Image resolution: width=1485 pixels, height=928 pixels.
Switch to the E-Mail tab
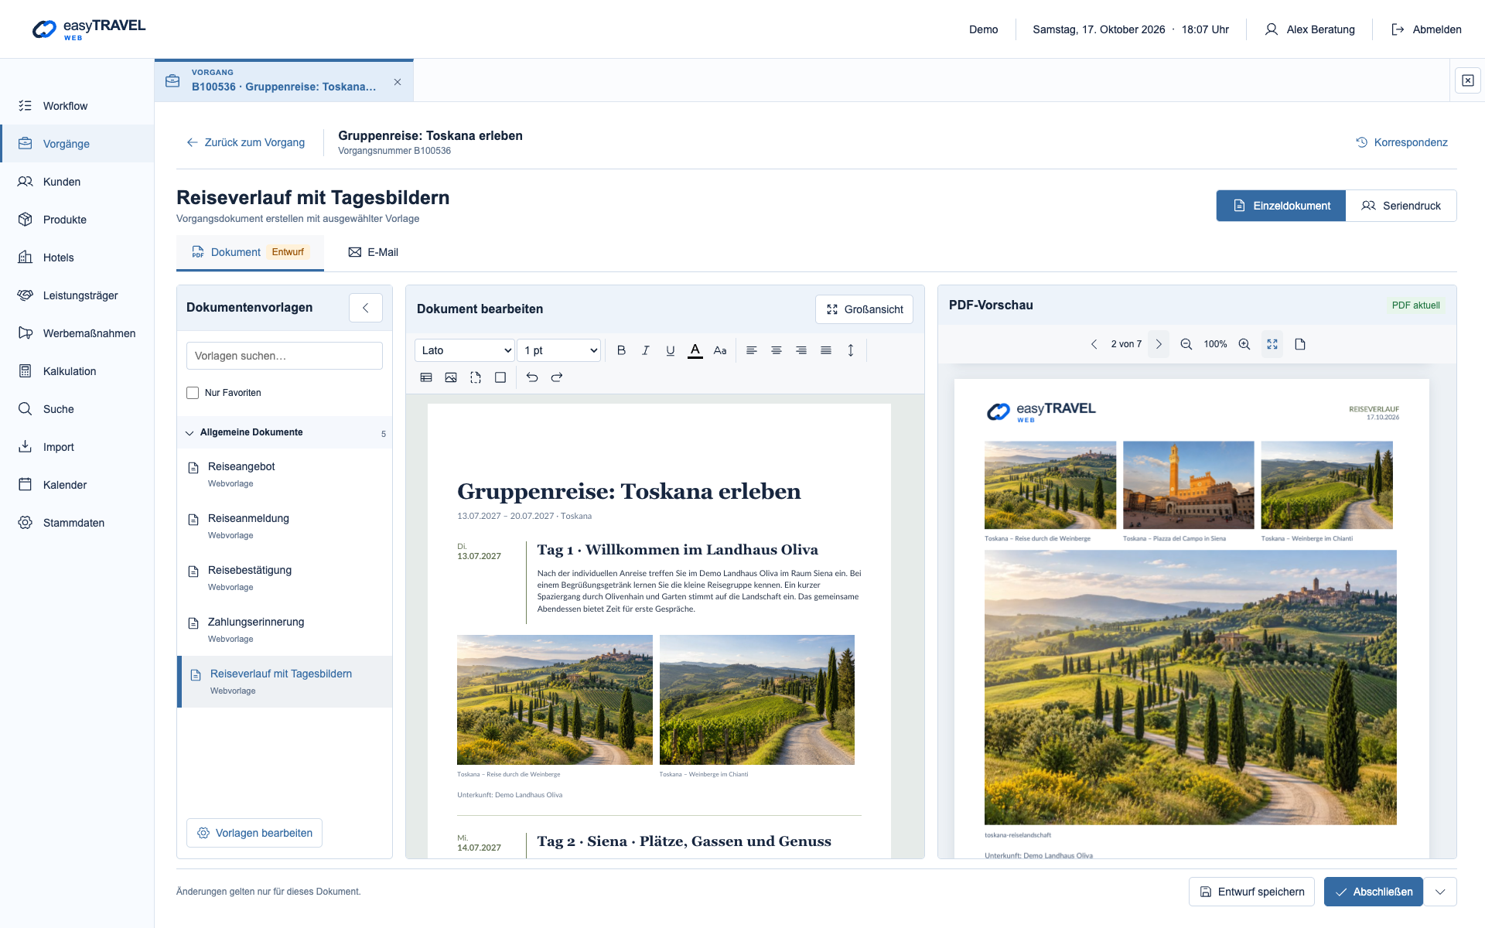[x=374, y=252]
